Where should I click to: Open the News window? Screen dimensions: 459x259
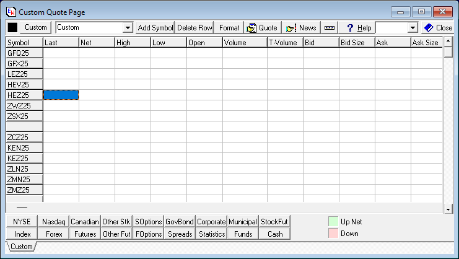point(301,28)
